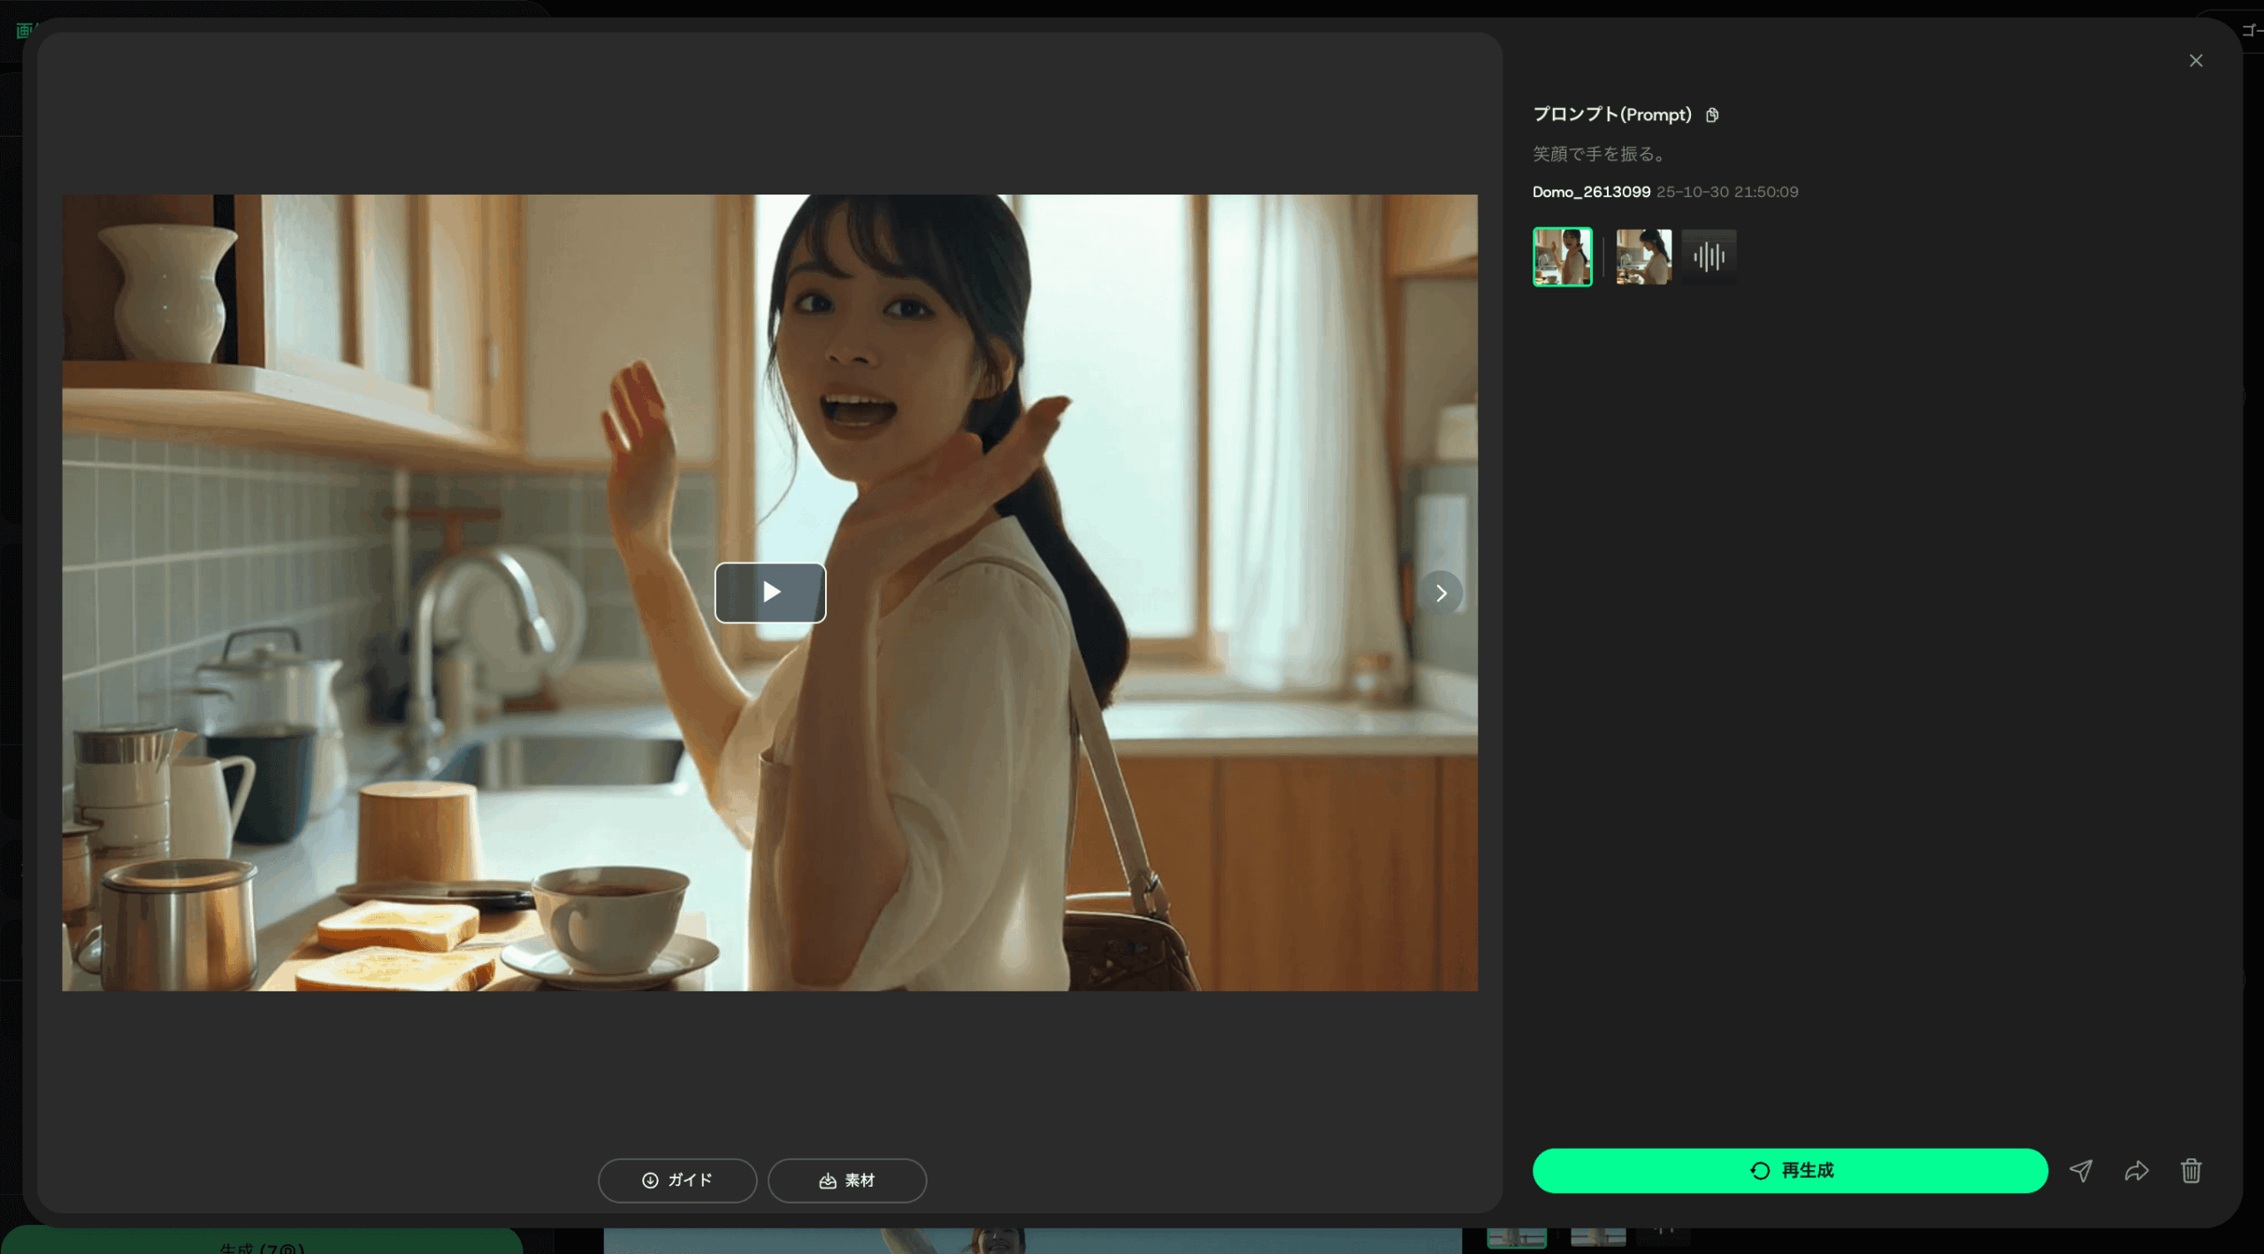Image resolution: width=2264 pixels, height=1254 pixels.
Task: Select the highlighted generated video thumbnail
Action: [1561, 256]
